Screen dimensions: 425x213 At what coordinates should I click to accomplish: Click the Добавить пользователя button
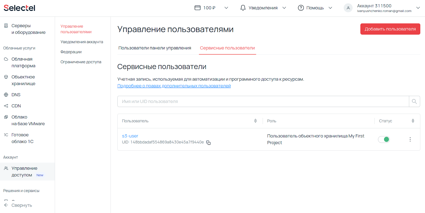(x=390, y=29)
